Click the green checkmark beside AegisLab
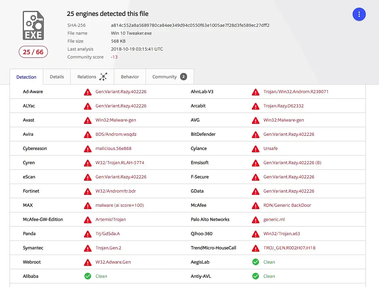 [256, 262]
